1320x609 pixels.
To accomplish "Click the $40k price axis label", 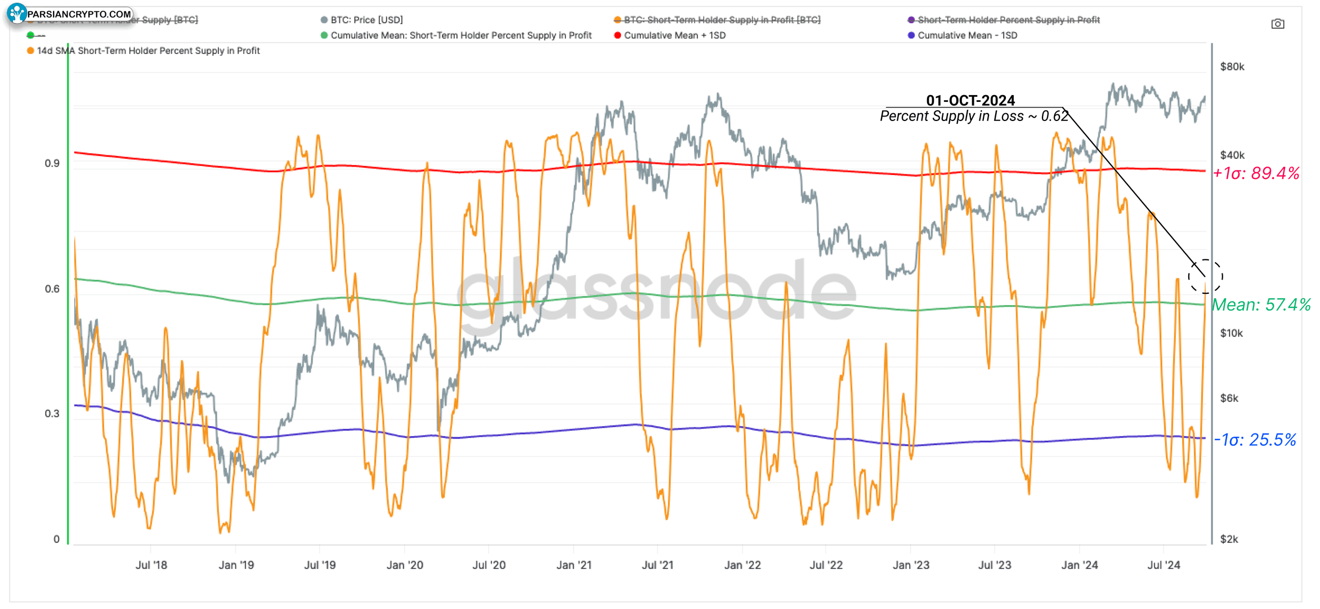I will [x=1232, y=155].
